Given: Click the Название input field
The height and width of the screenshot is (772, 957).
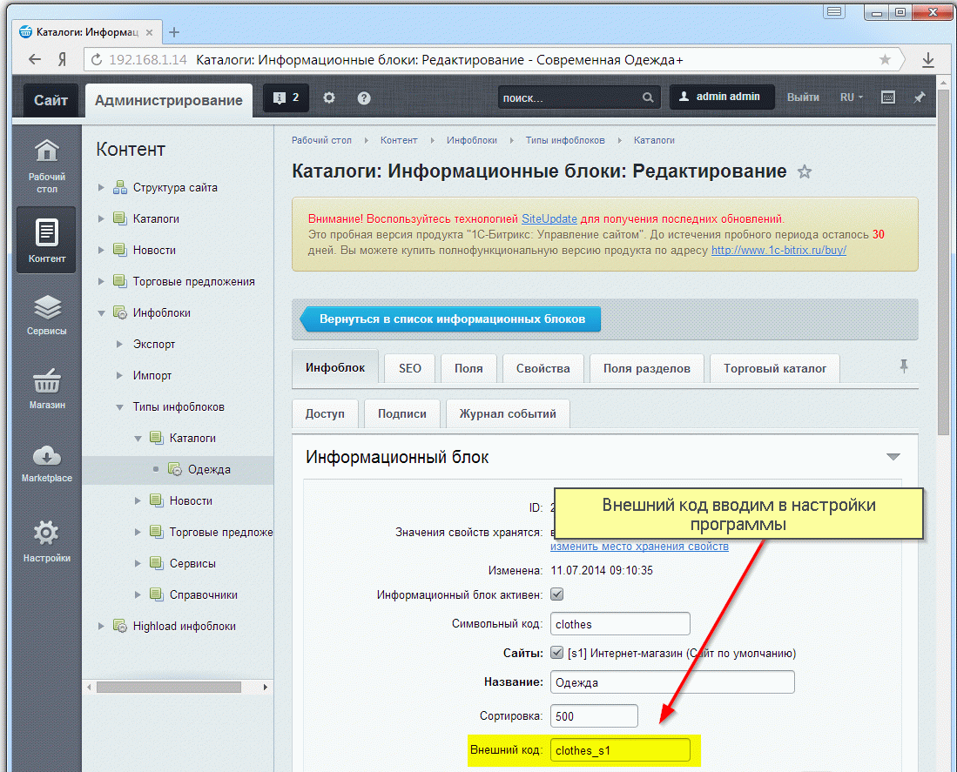Looking at the screenshot, I should coord(672,681).
